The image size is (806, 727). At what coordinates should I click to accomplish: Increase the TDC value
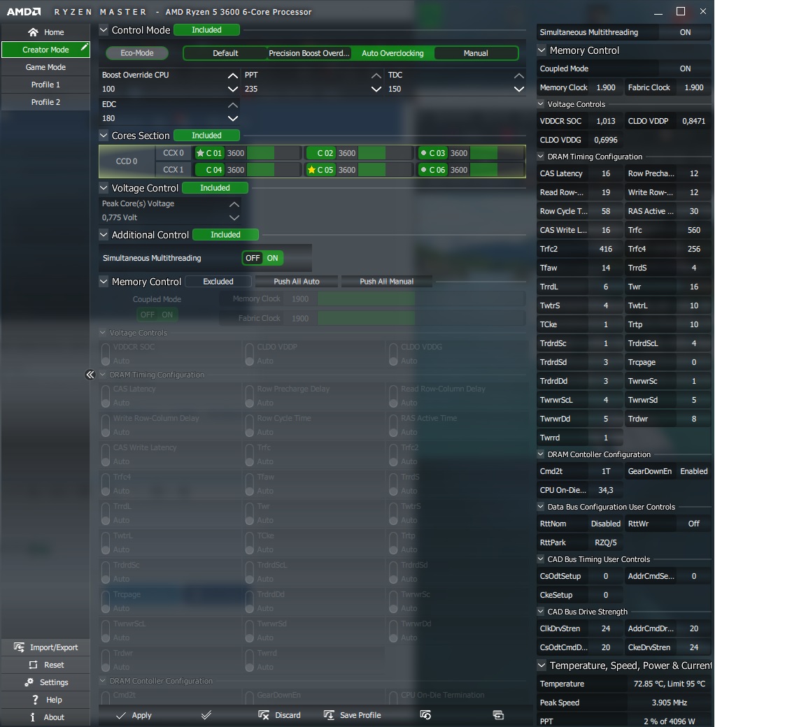coord(519,75)
